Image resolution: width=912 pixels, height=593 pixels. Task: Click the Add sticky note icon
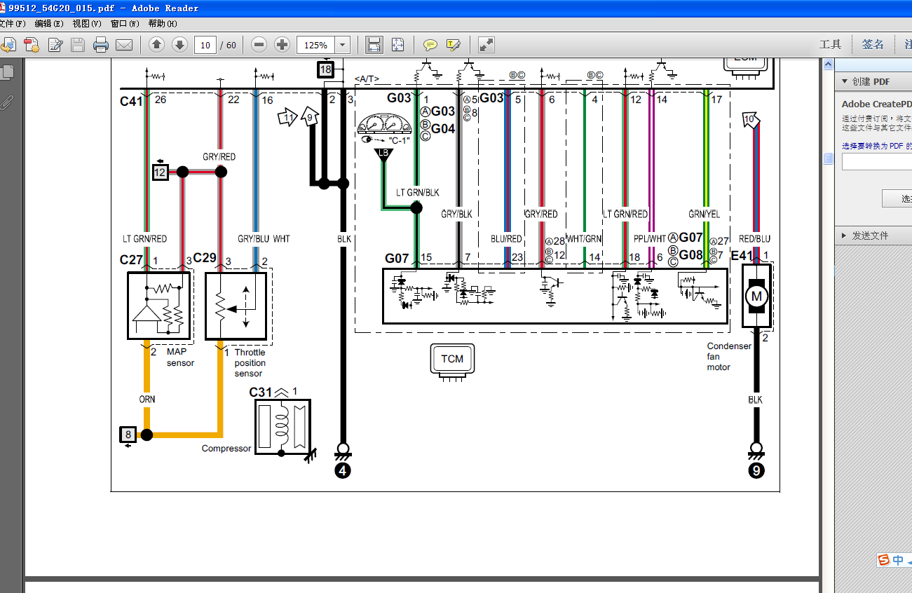click(430, 46)
